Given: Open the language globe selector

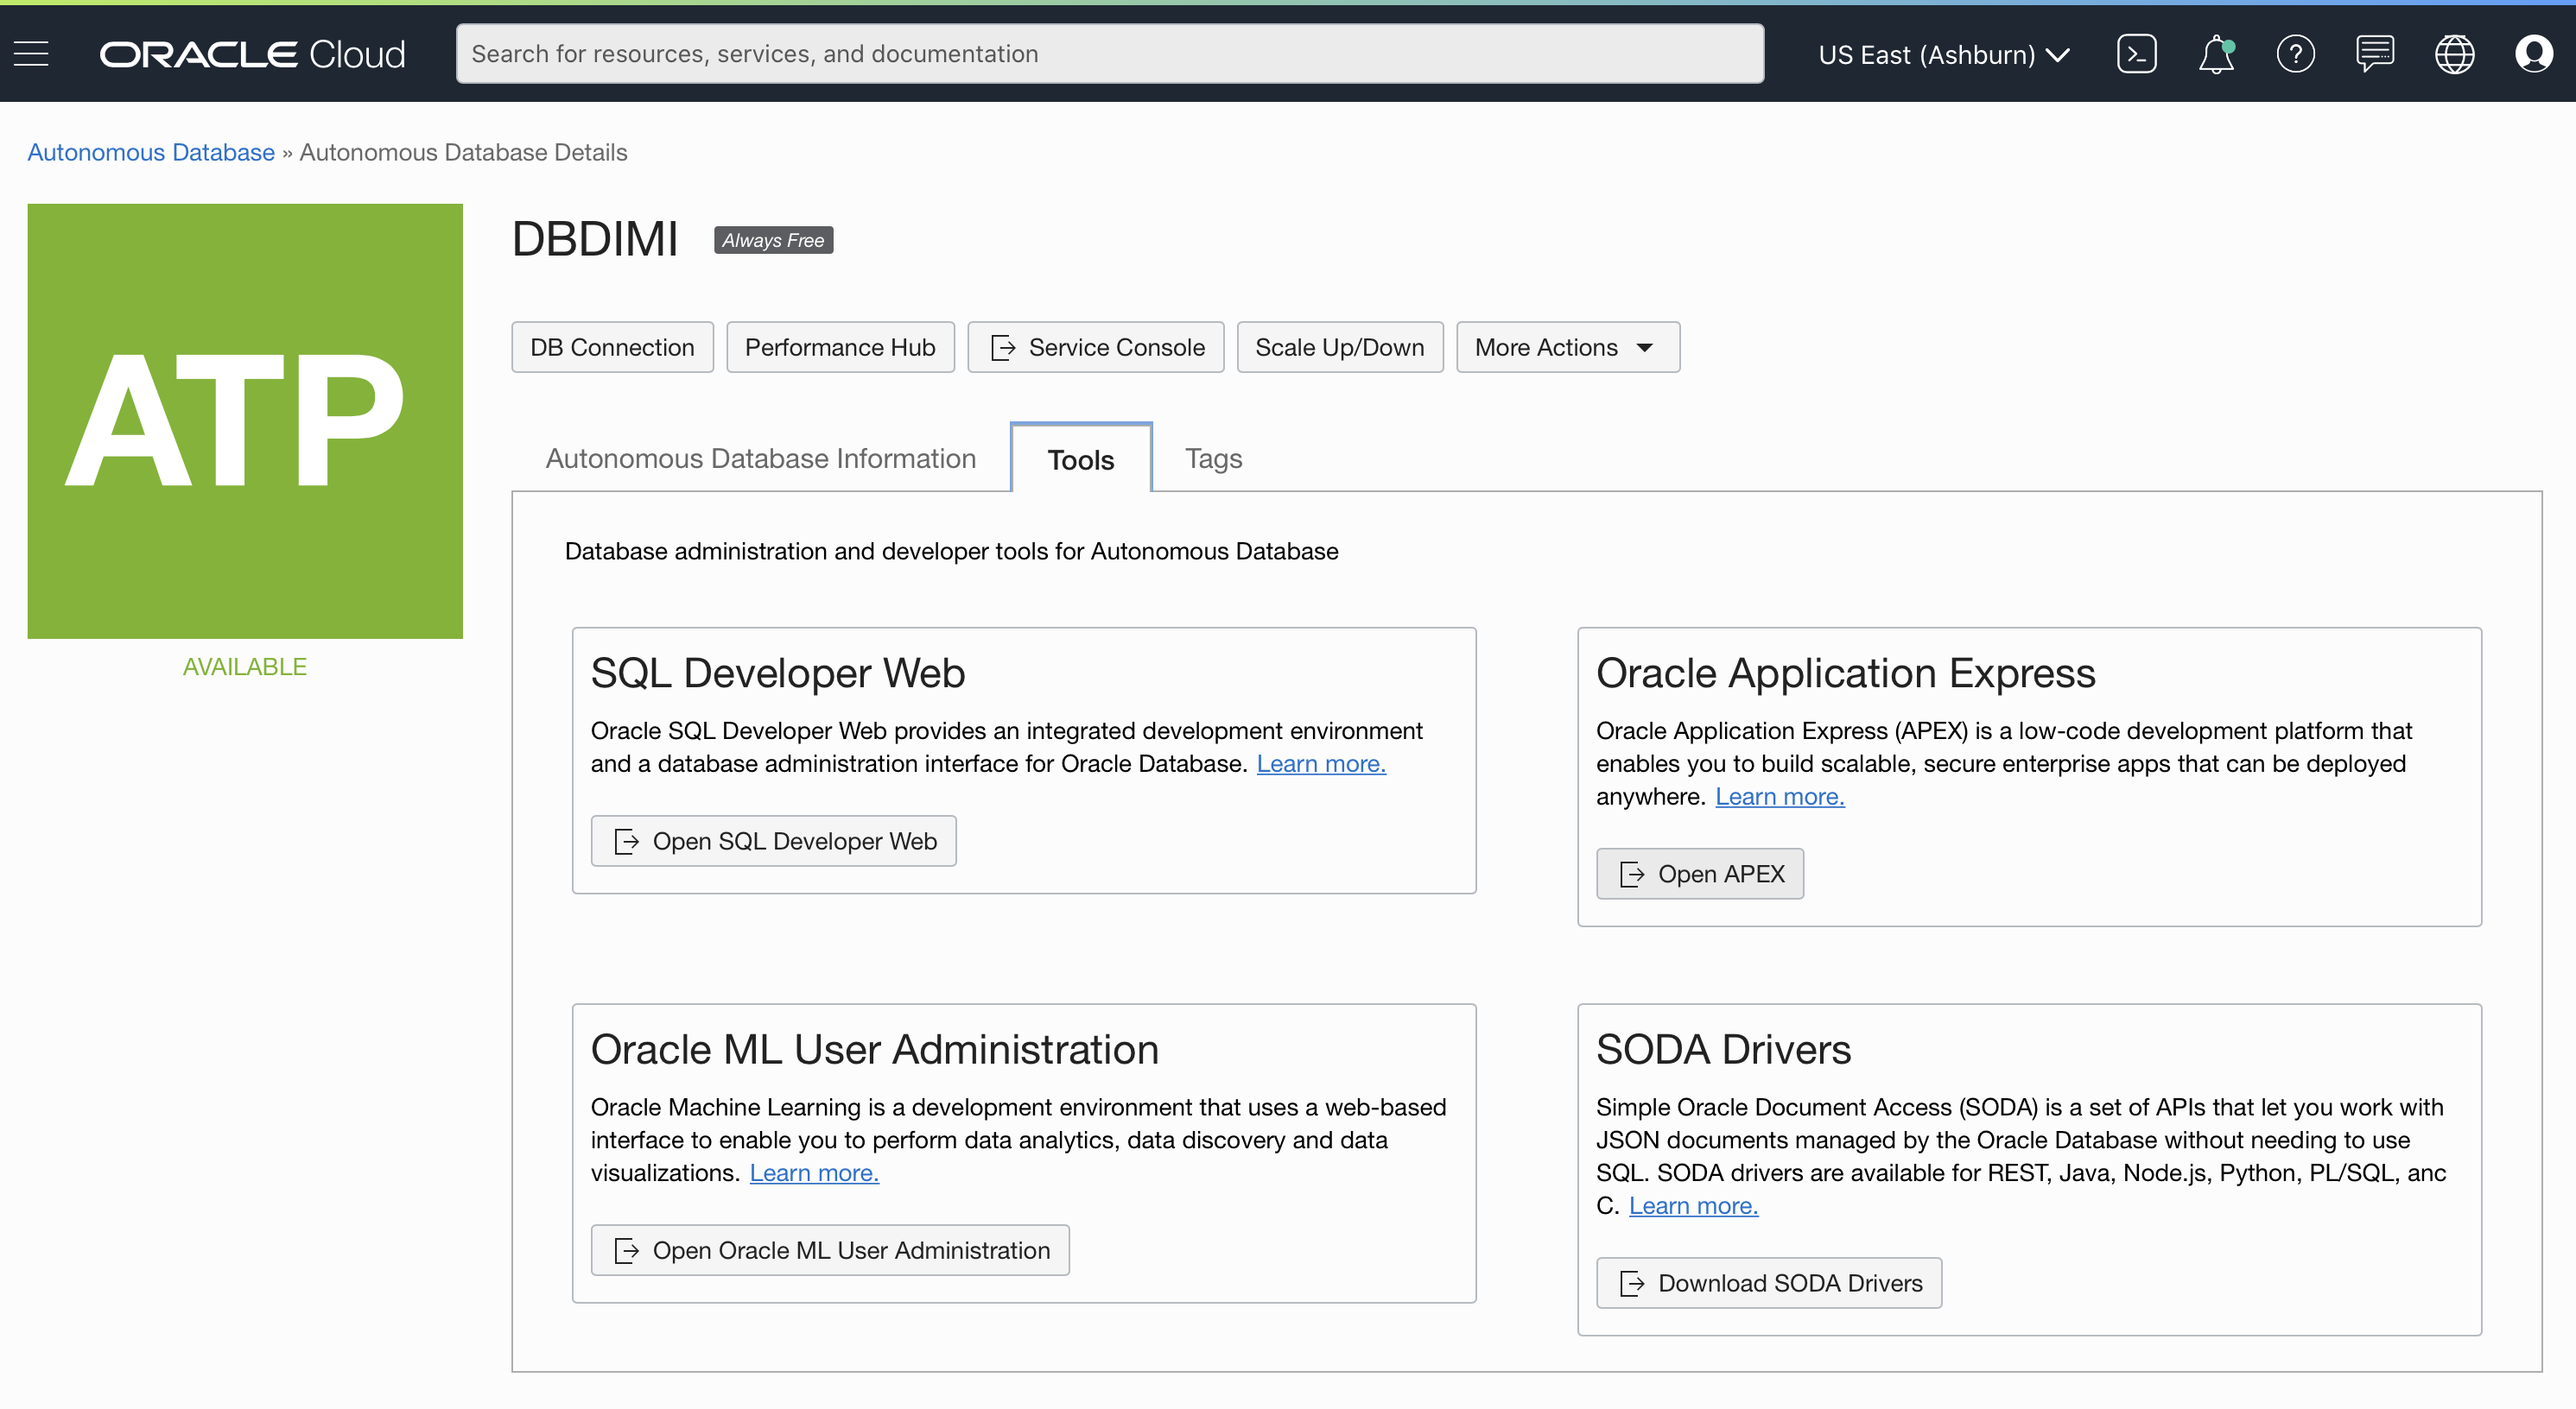Looking at the screenshot, I should [x=2455, y=53].
